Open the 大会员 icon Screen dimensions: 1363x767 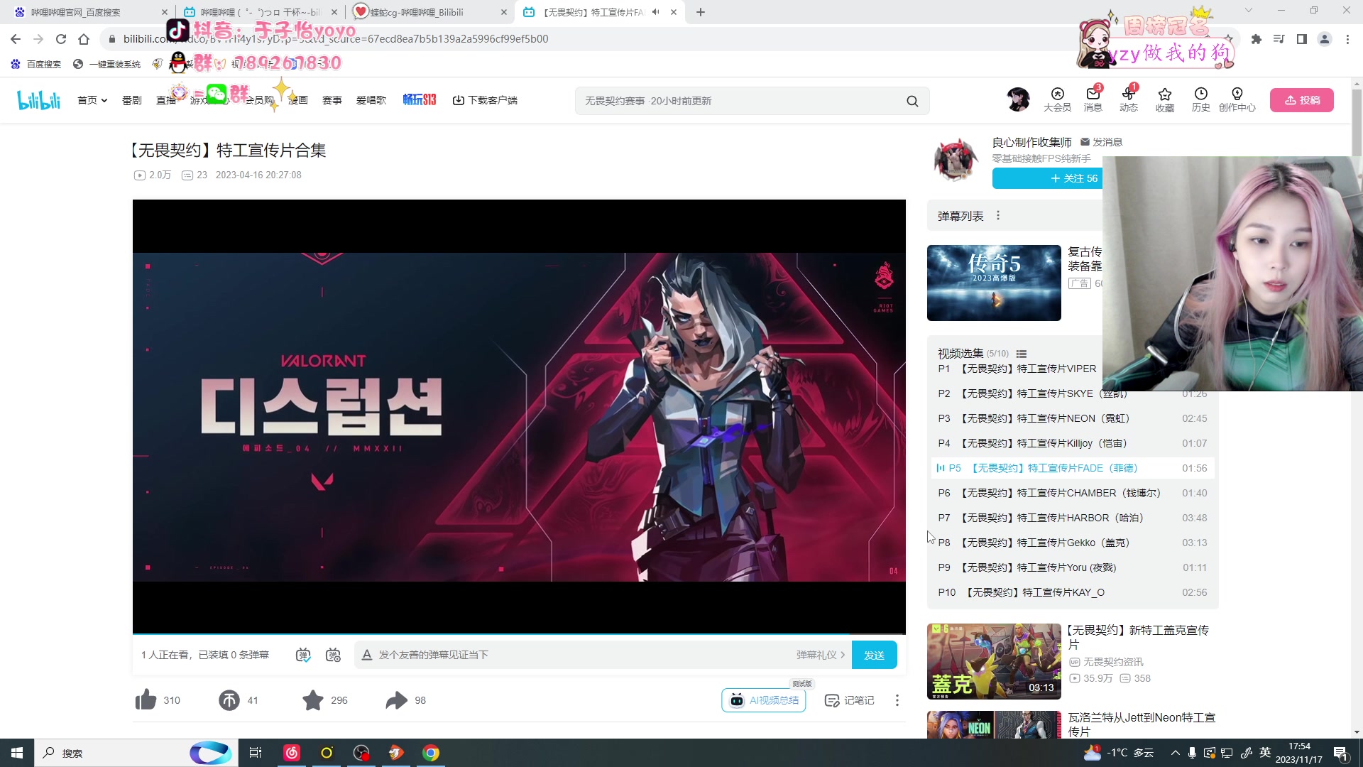[x=1057, y=99]
